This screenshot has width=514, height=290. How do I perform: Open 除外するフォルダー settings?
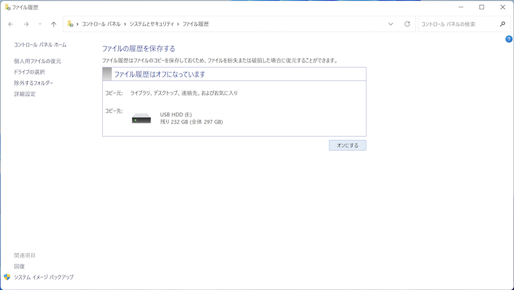pos(33,83)
